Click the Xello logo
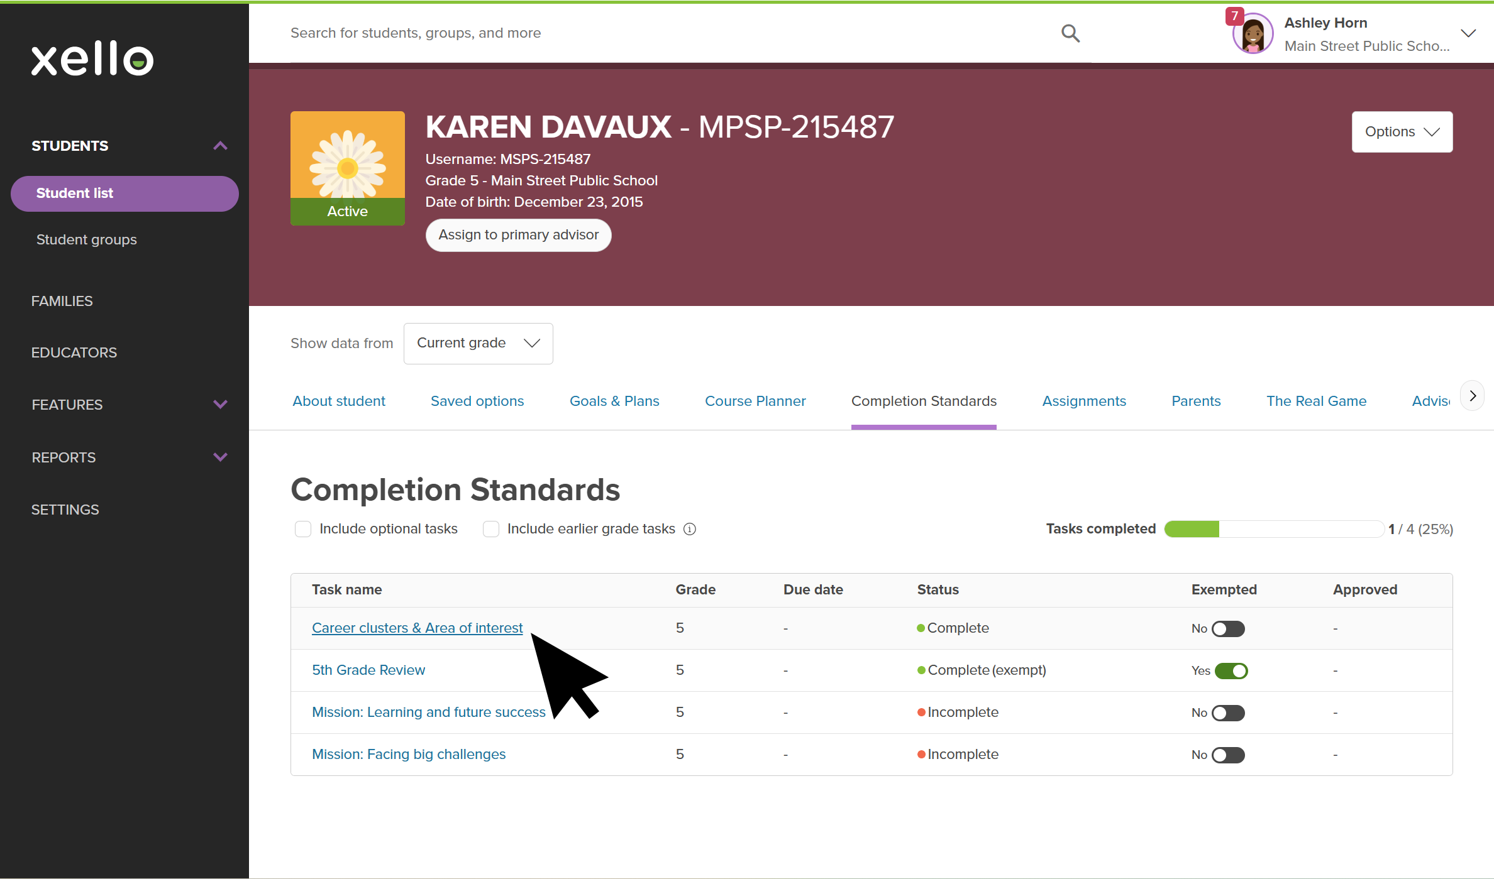The image size is (1494, 879). coord(92,59)
